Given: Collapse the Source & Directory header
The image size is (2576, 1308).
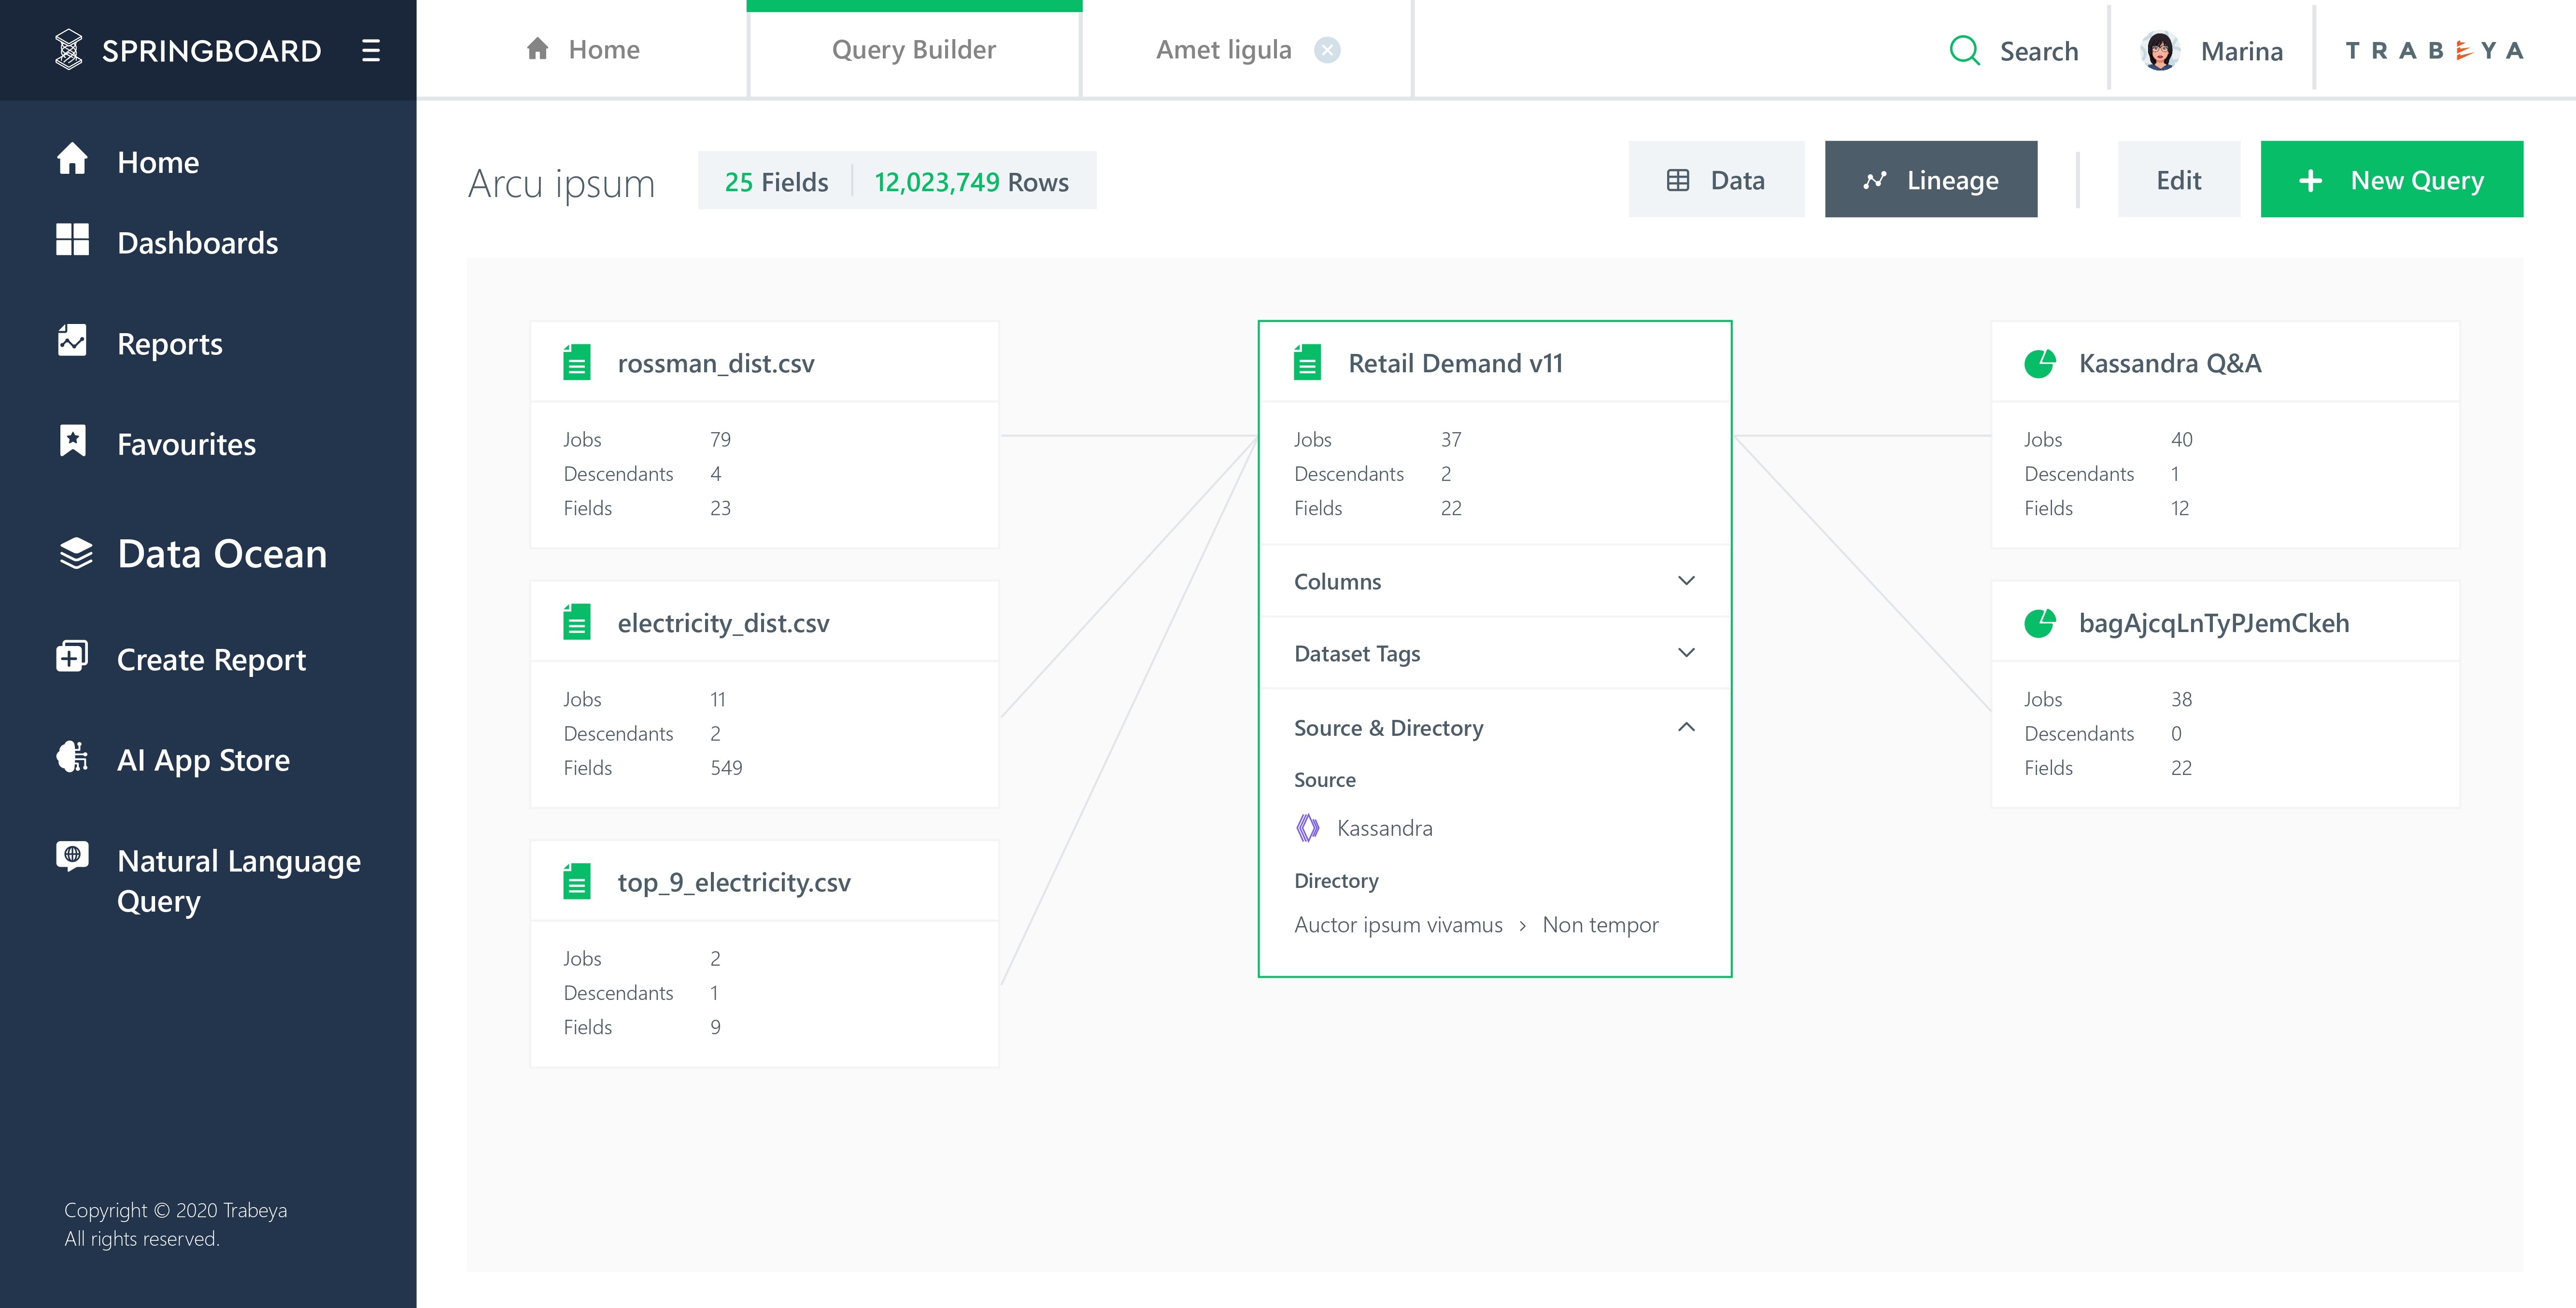Looking at the screenshot, I should click(x=1495, y=727).
